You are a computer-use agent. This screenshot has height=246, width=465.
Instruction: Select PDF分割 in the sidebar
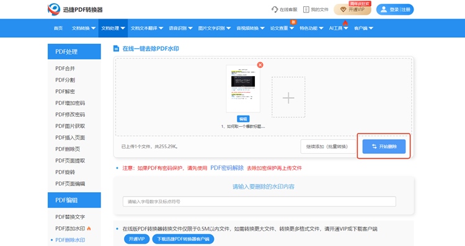coord(65,80)
